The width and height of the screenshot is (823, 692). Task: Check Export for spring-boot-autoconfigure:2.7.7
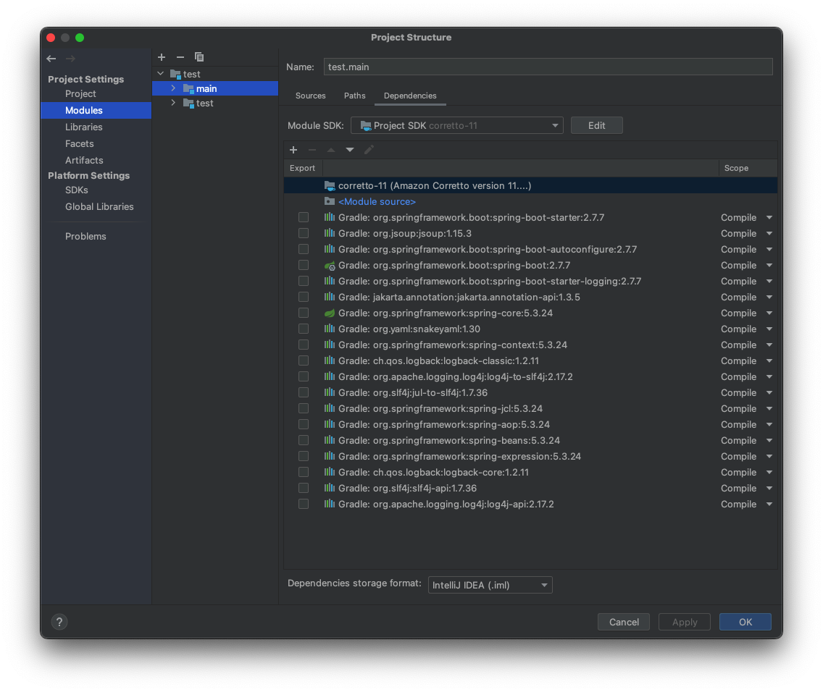[x=304, y=249]
